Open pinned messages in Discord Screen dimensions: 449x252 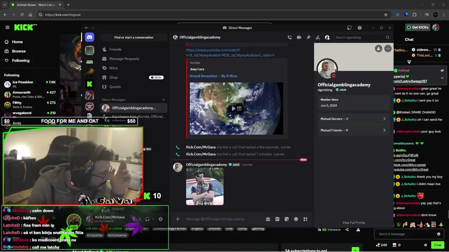[x=308, y=37]
